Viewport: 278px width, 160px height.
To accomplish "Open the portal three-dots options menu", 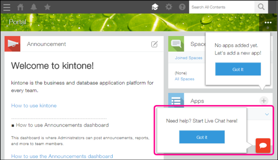I will tap(268, 22).
